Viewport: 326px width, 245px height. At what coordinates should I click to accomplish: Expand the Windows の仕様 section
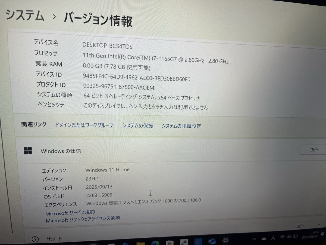coord(61,151)
